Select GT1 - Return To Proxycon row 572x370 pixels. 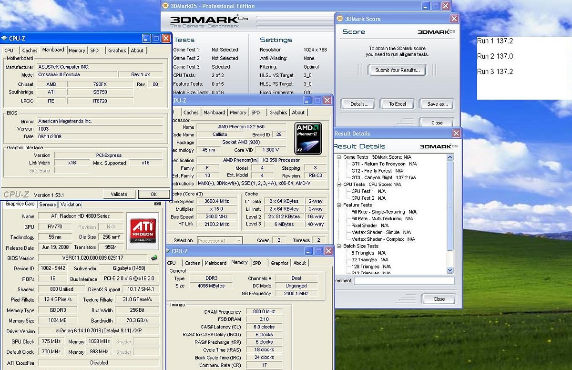(384, 164)
